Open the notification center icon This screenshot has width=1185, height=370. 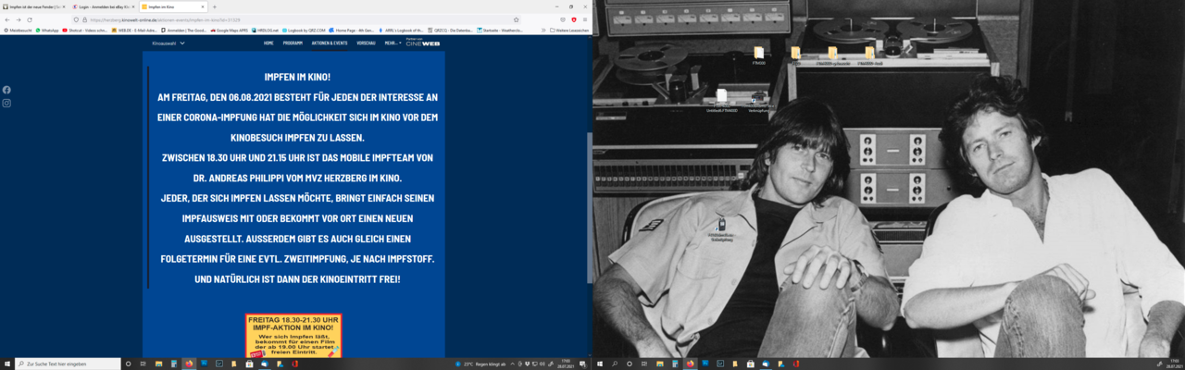[x=581, y=364]
